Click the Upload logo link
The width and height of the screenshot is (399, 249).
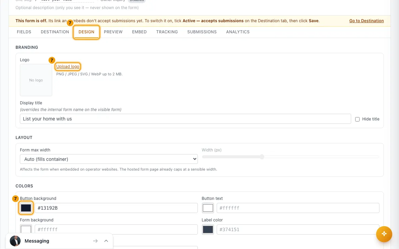point(68,67)
